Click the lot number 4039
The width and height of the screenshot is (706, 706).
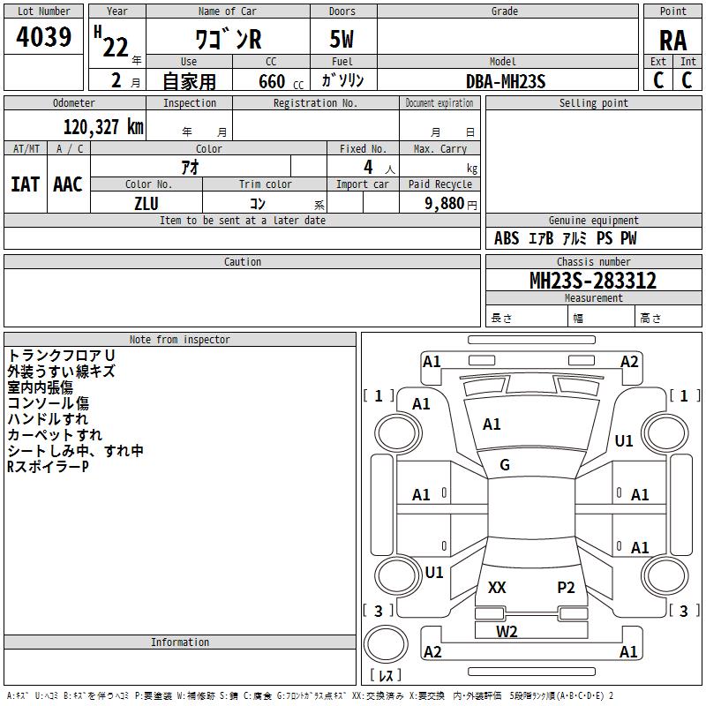click(44, 37)
